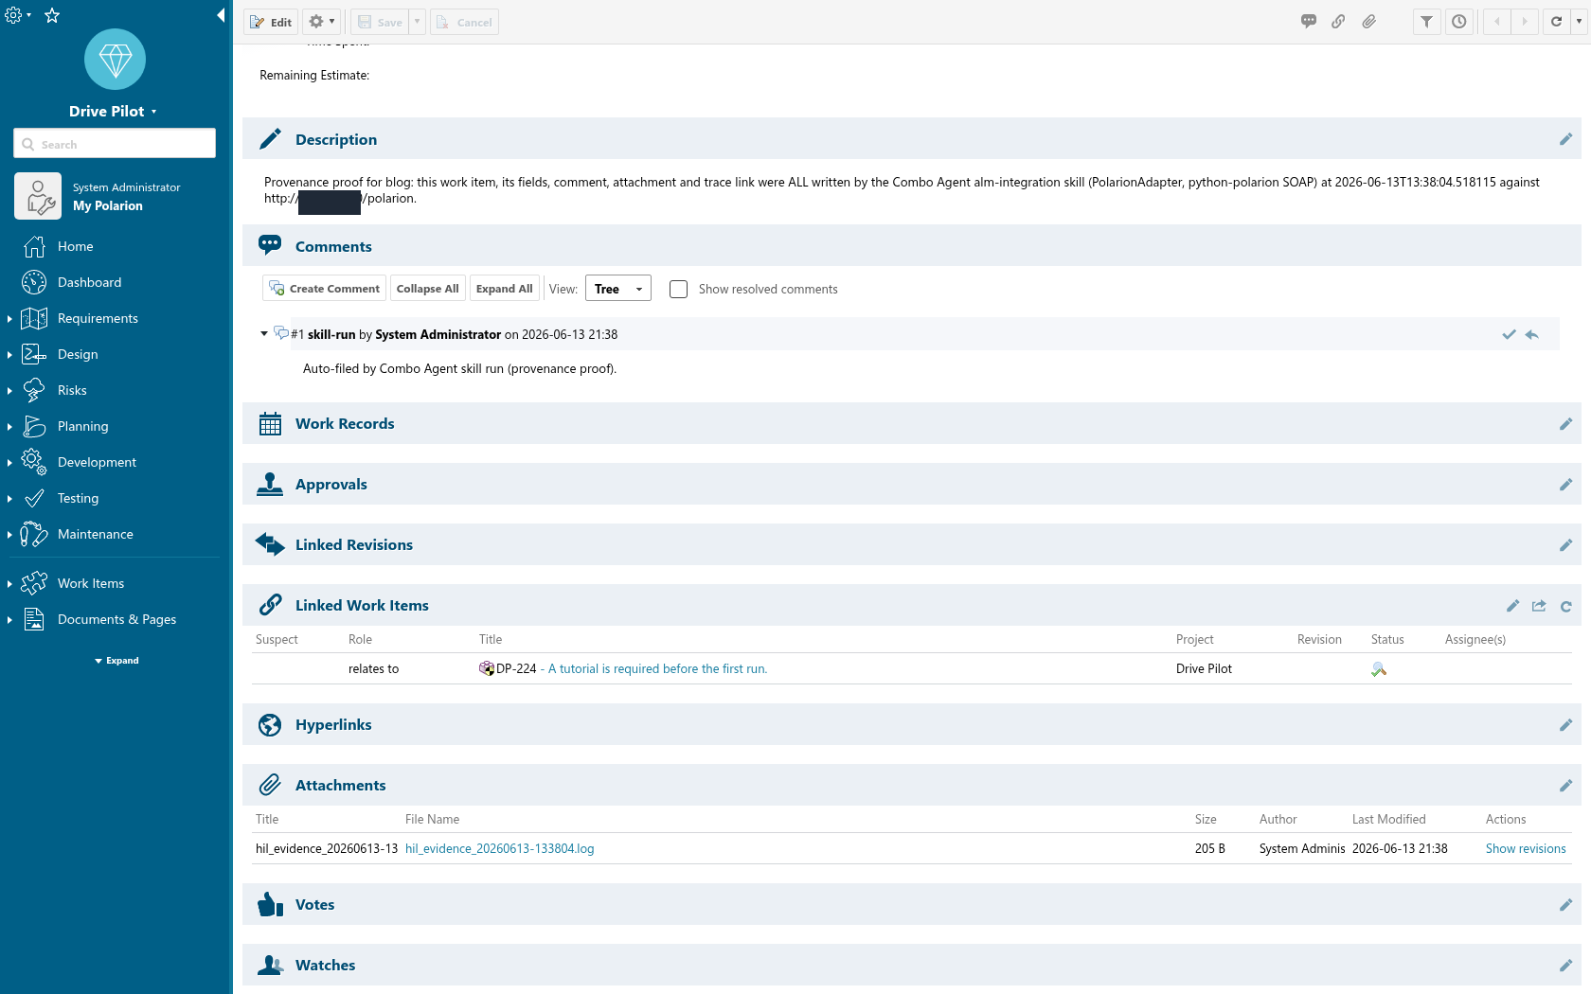Click the Development gears icon
Viewport: 1591px width, 994px height.
click(x=34, y=462)
